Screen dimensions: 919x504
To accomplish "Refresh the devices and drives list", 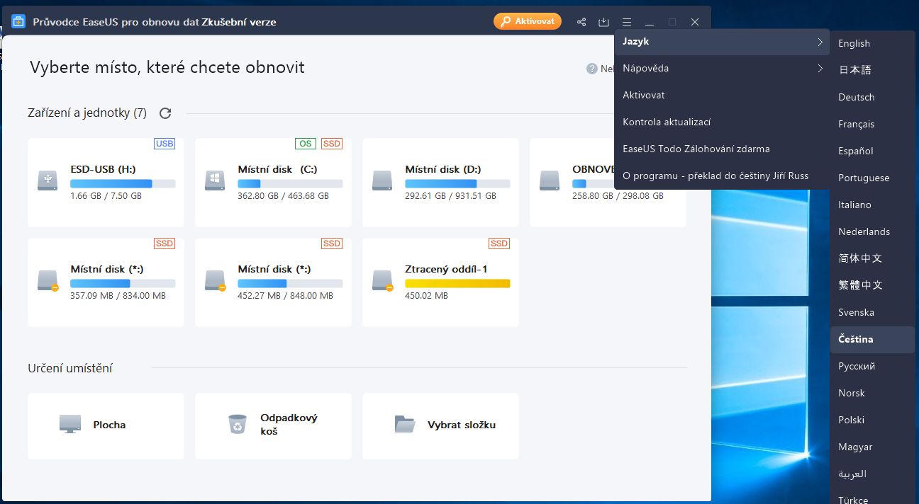I will coord(165,113).
